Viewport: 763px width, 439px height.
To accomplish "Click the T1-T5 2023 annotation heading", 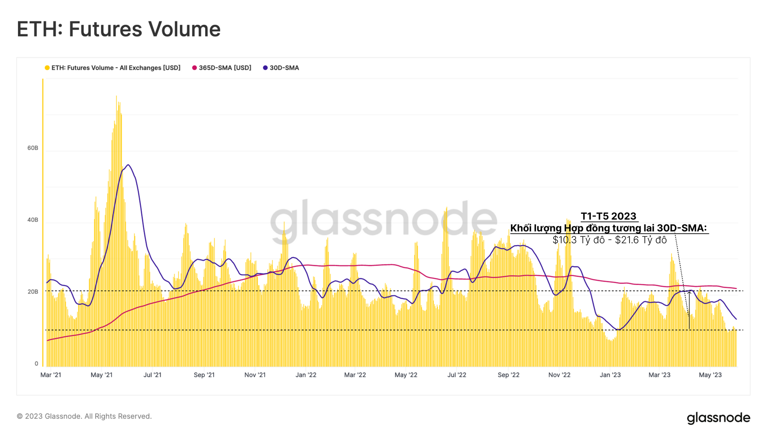I will pyautogui.click(x=608, y=216).
